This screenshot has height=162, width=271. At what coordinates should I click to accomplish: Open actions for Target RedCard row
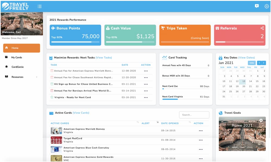point(201,140)
